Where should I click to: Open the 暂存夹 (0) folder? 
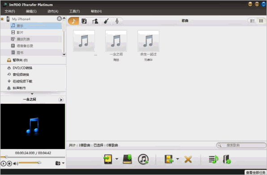(20, 60)
